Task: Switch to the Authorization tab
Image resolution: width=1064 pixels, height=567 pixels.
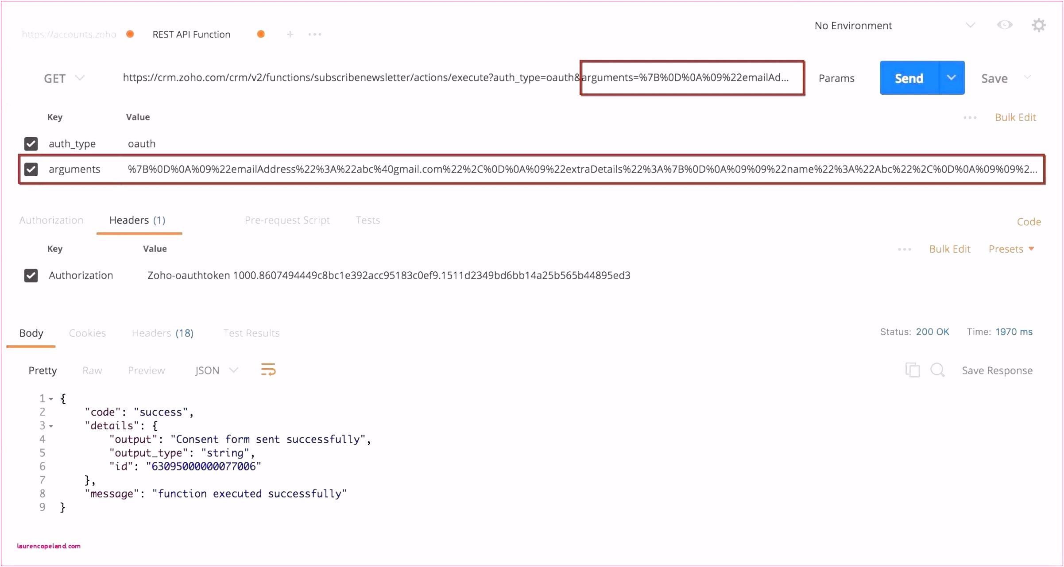Action: [52, 220]
